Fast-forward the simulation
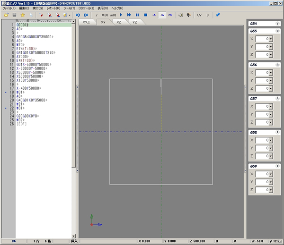 (129, 15)
